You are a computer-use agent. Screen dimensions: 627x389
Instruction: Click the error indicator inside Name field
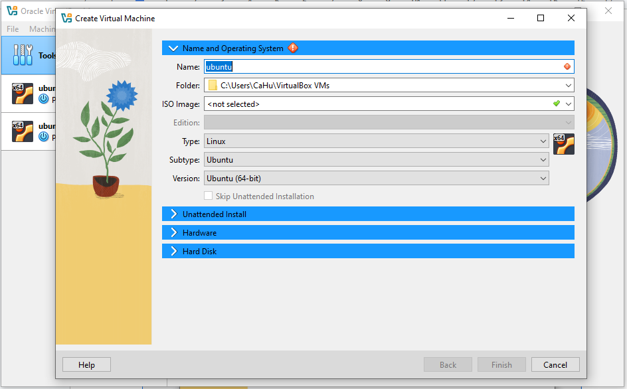[x=567, y=66]
